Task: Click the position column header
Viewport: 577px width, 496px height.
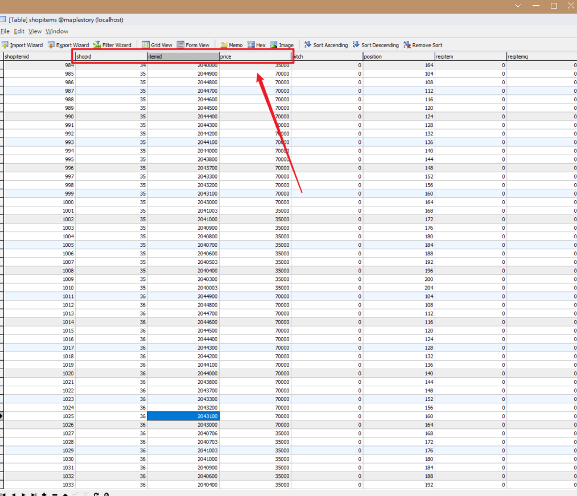Action: click(399, 56)
